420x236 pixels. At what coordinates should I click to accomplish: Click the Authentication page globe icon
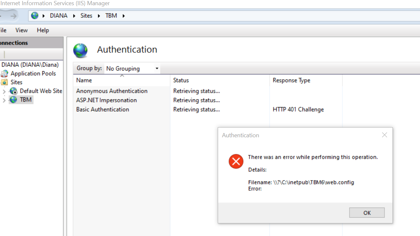80,51
